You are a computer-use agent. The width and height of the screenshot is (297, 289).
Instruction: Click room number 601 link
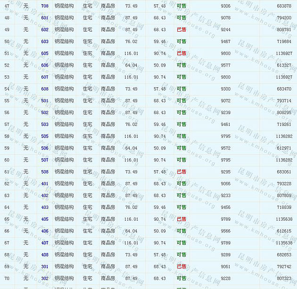coord(45,18)
